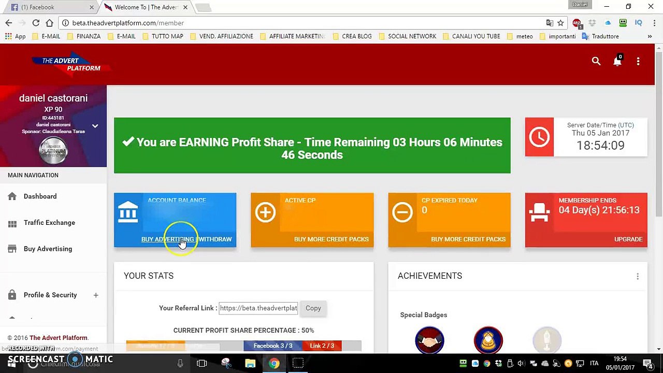Open Dashboard in the main navigation

click(40, 196)
